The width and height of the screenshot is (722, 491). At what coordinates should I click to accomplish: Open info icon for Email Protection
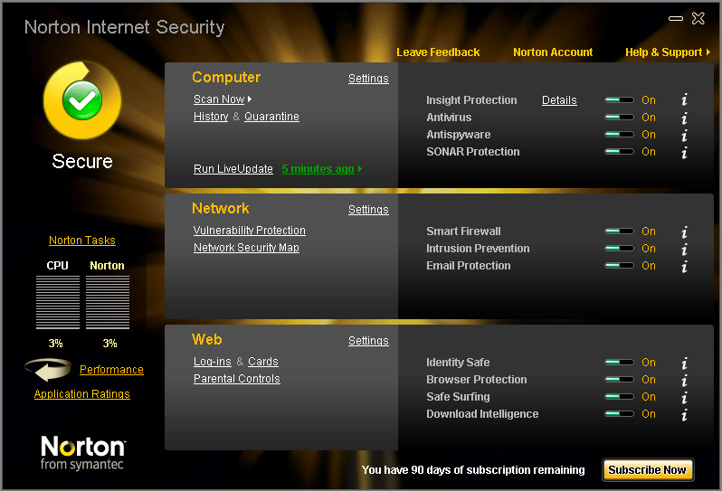point(684,266)
